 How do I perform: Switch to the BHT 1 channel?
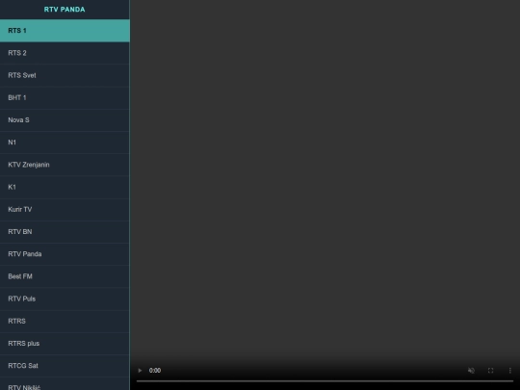(x=65, y=98)
